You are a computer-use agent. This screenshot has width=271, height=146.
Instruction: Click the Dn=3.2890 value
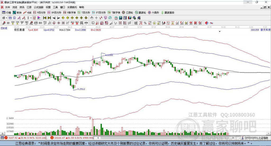click(x=80, y=30)
